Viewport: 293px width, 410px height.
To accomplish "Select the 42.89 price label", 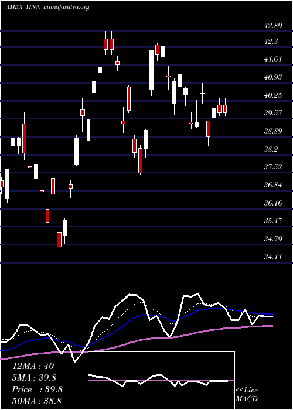I will pyautogui.click(x=273, y=26).
